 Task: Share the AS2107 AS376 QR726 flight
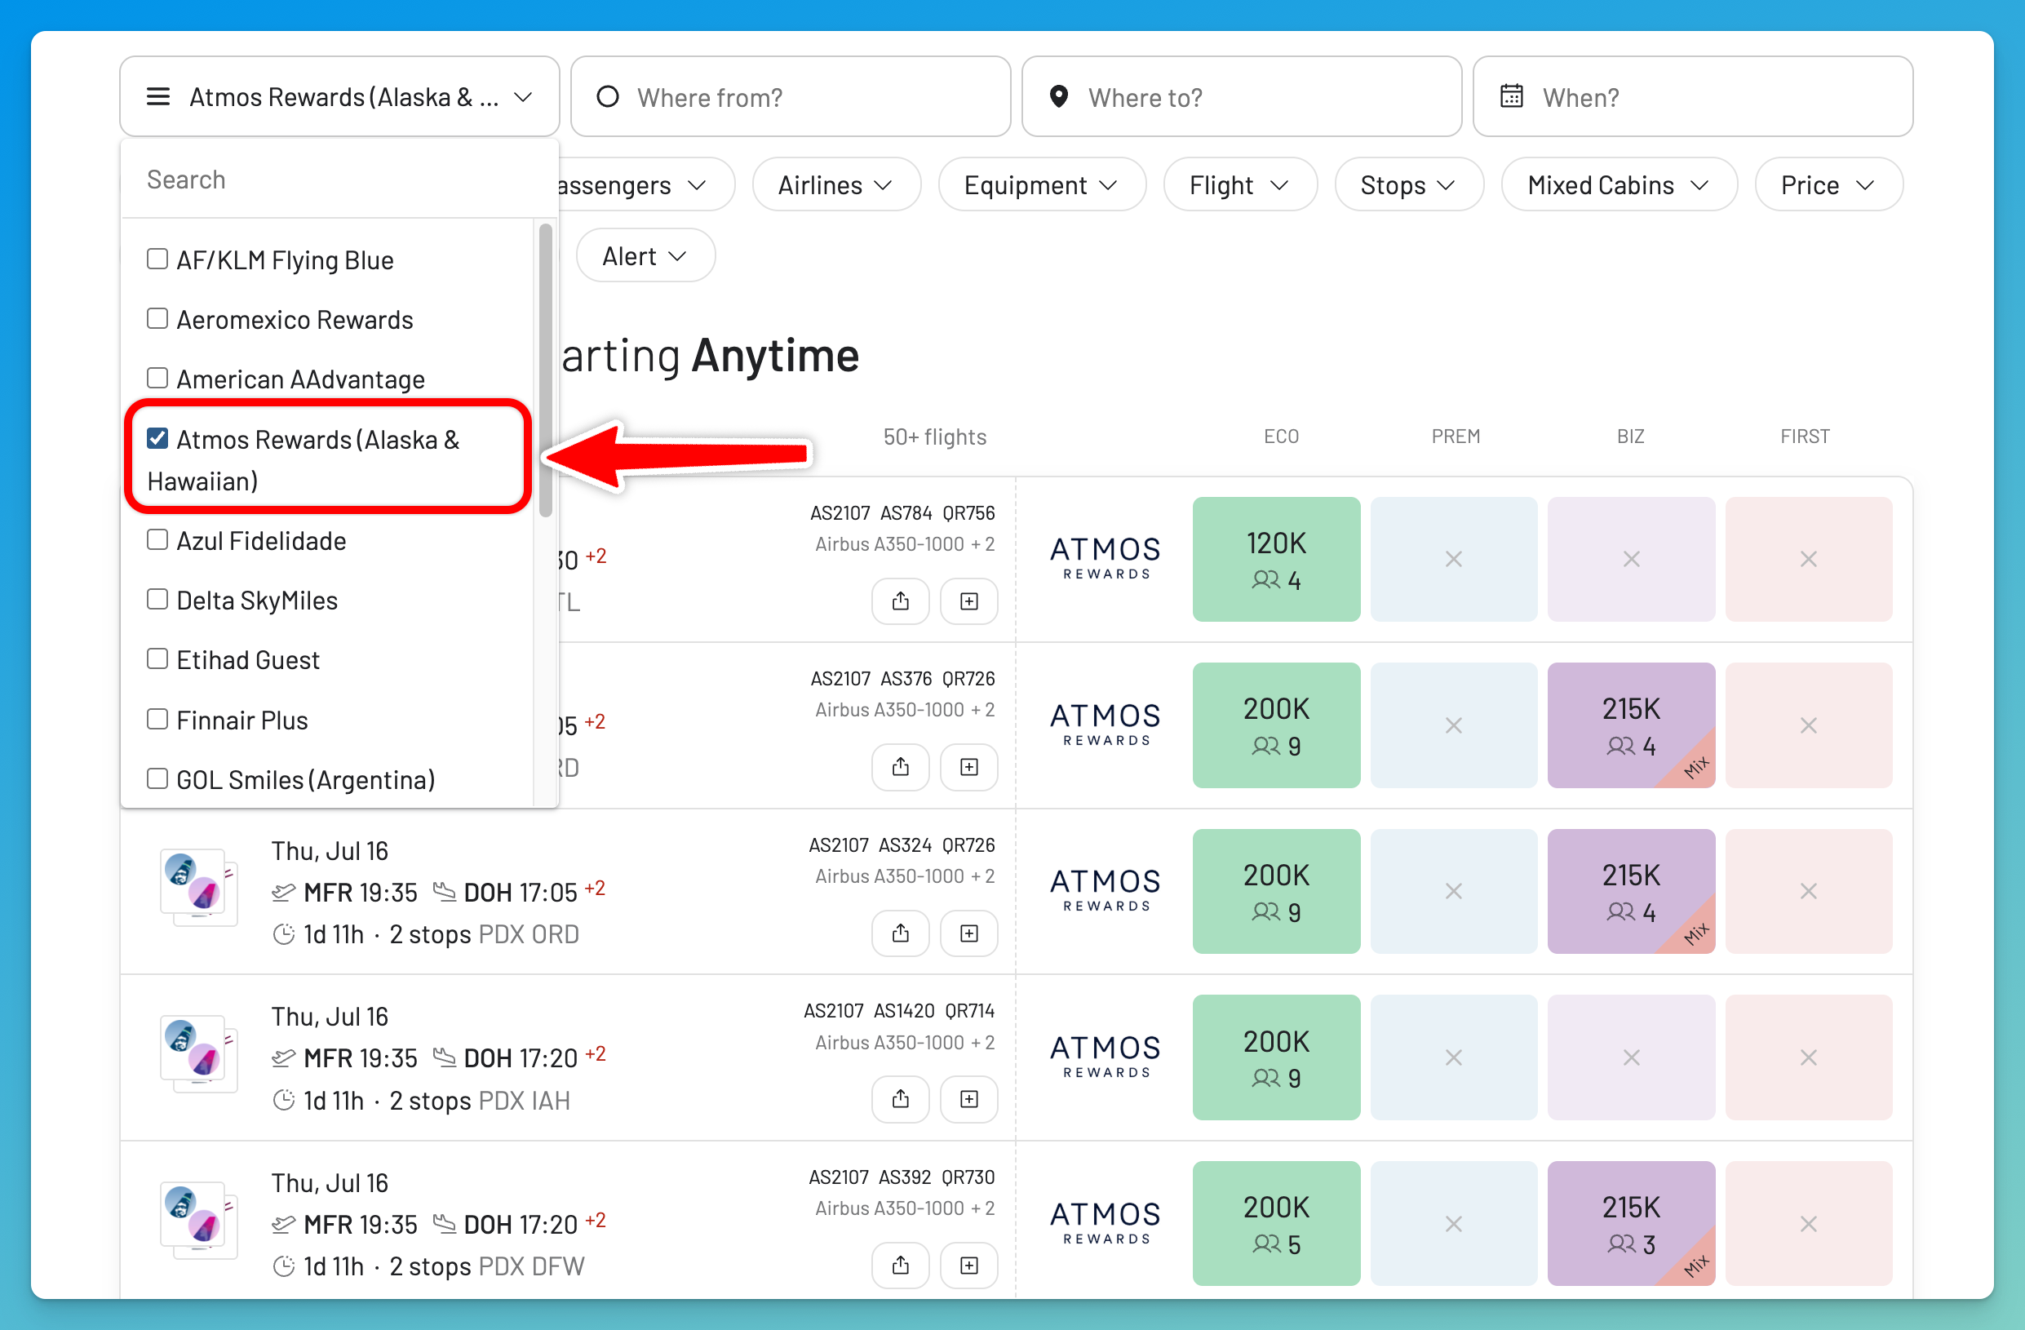(900, 768)
